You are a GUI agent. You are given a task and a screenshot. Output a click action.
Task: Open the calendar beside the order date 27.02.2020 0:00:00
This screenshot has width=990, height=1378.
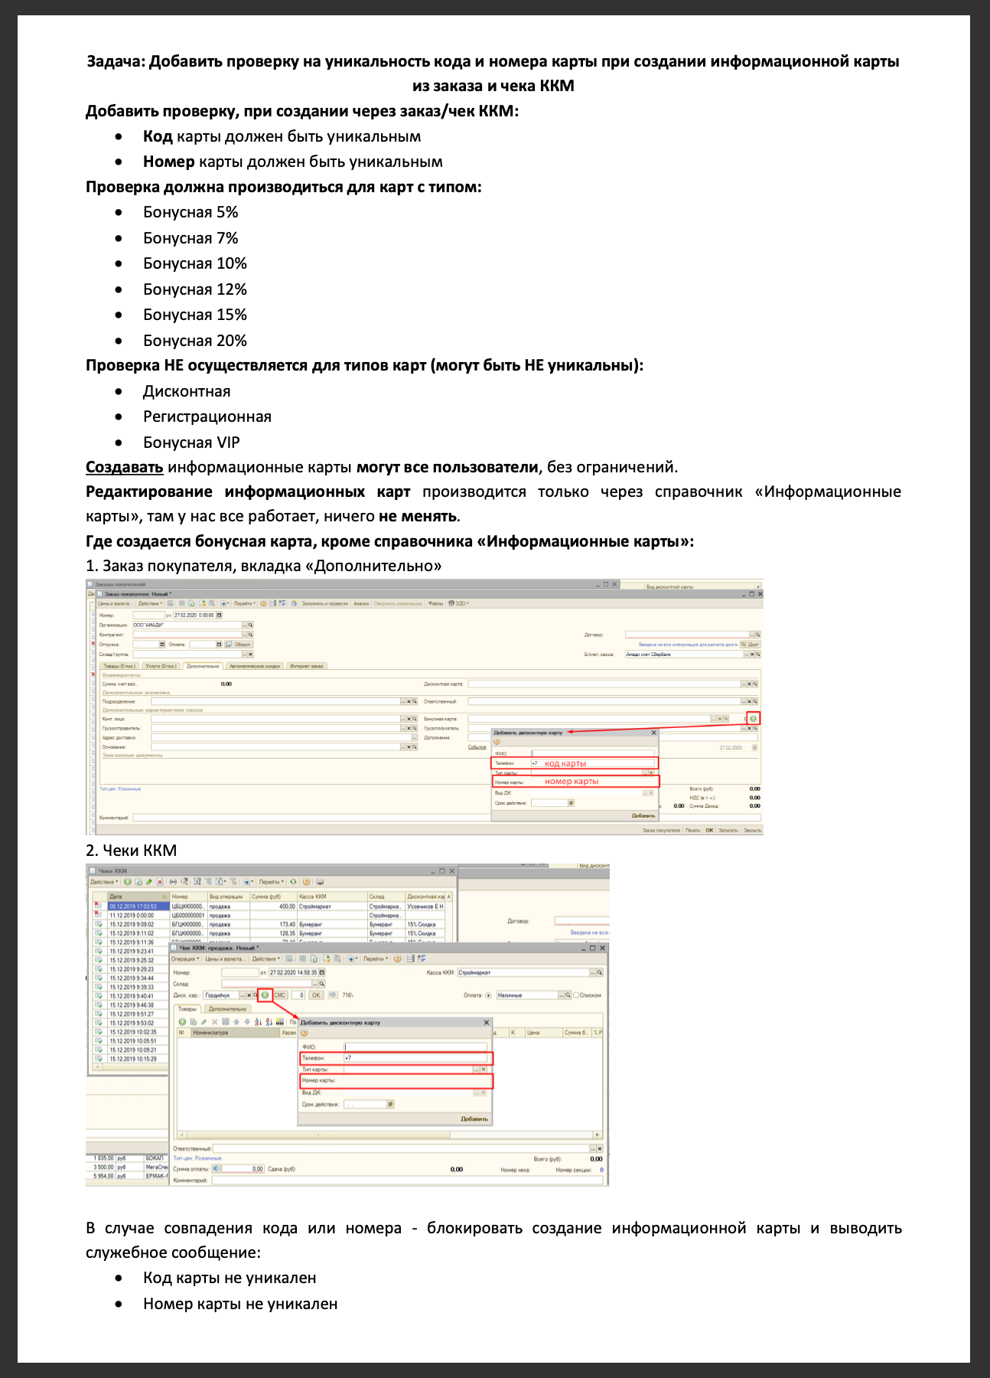point(220,615)
